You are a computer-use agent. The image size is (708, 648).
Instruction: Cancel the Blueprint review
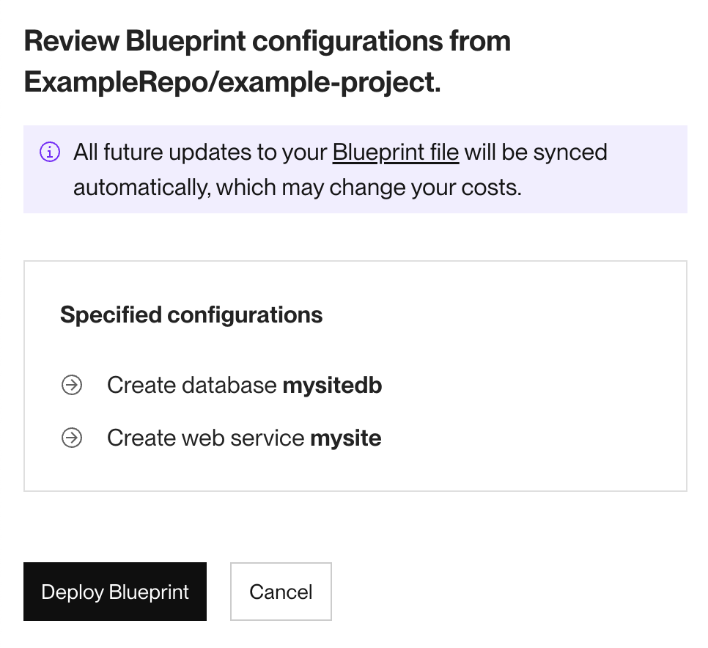(x=281, y=592)
